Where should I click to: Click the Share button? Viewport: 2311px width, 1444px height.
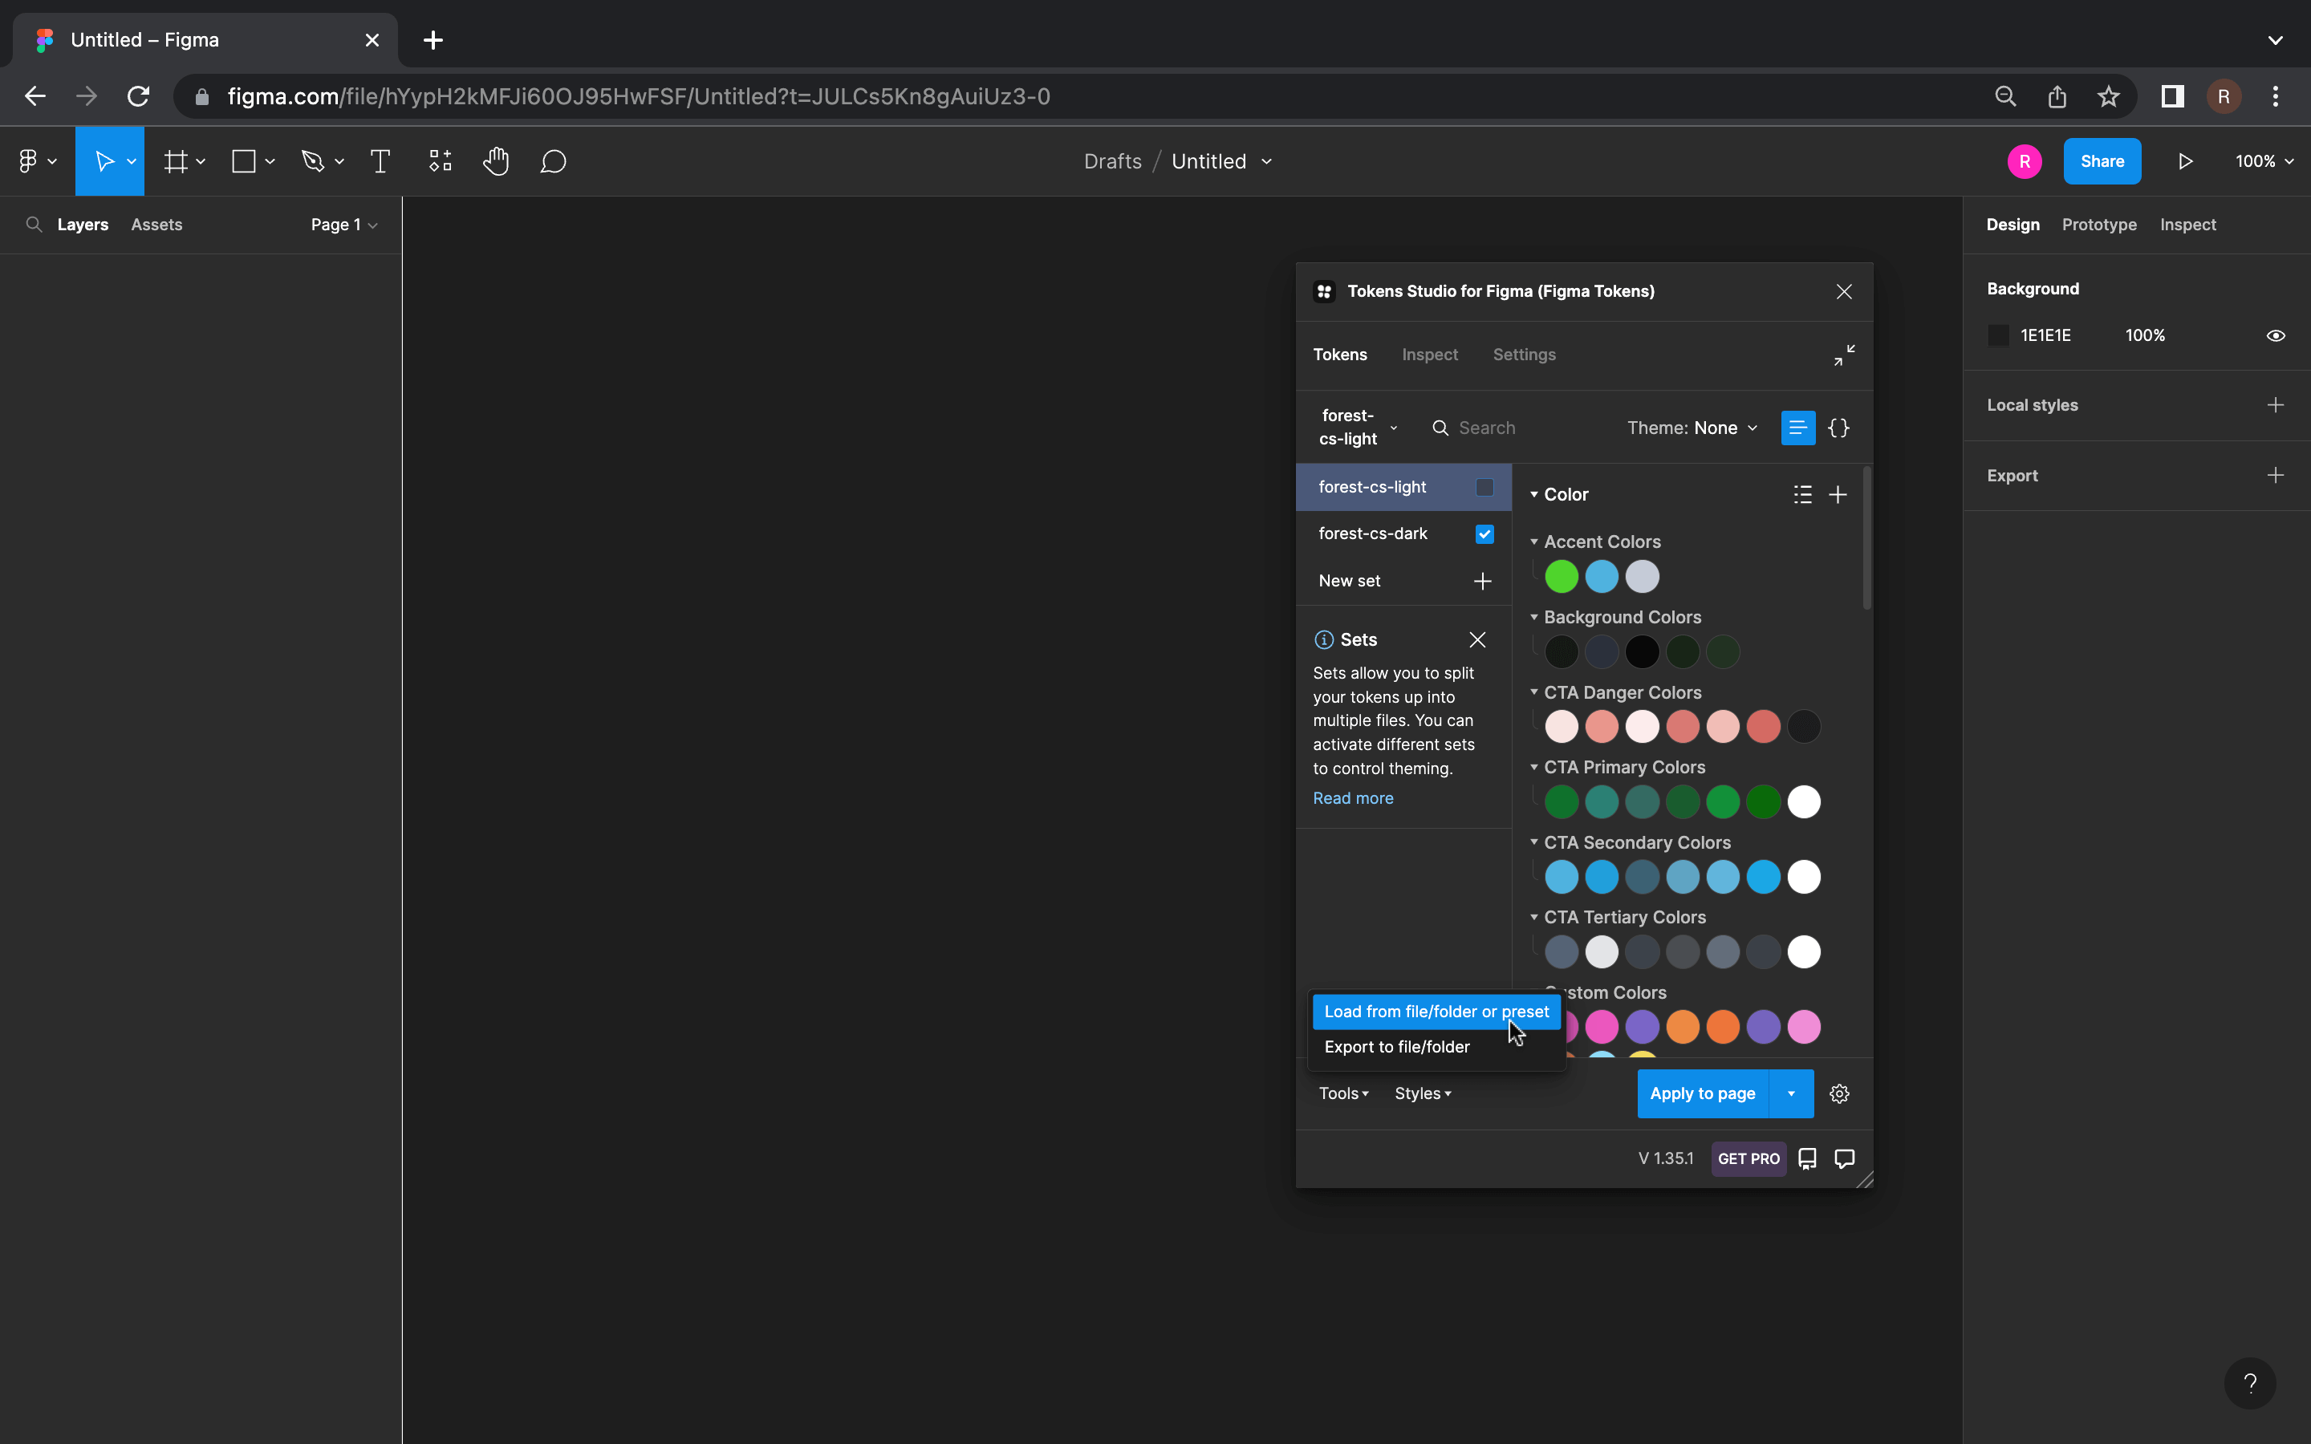[2102, 161]
